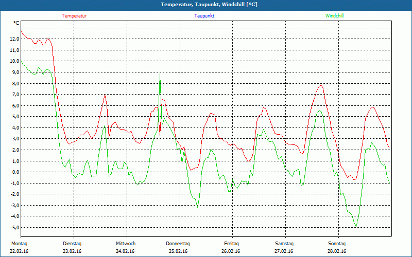Click the 10,0 axis value

(14, 61)
